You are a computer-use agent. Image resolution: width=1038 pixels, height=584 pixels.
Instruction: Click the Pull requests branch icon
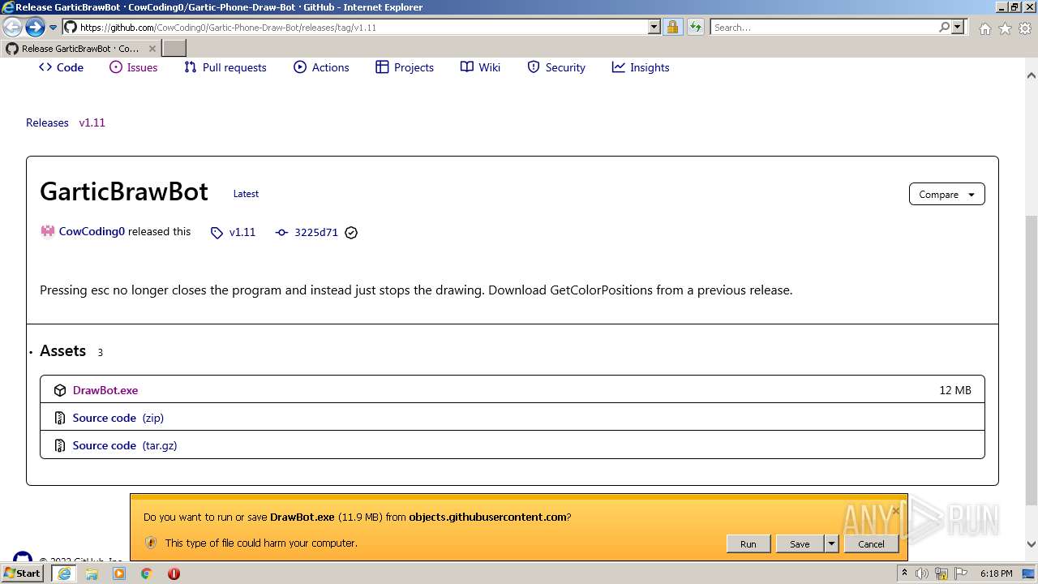191,67
